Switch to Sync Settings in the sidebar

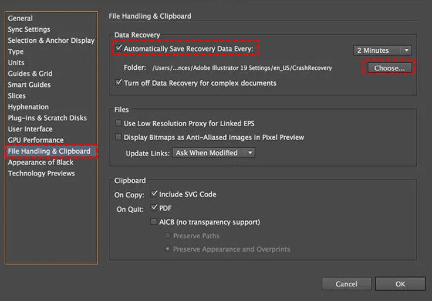point(29,29)
